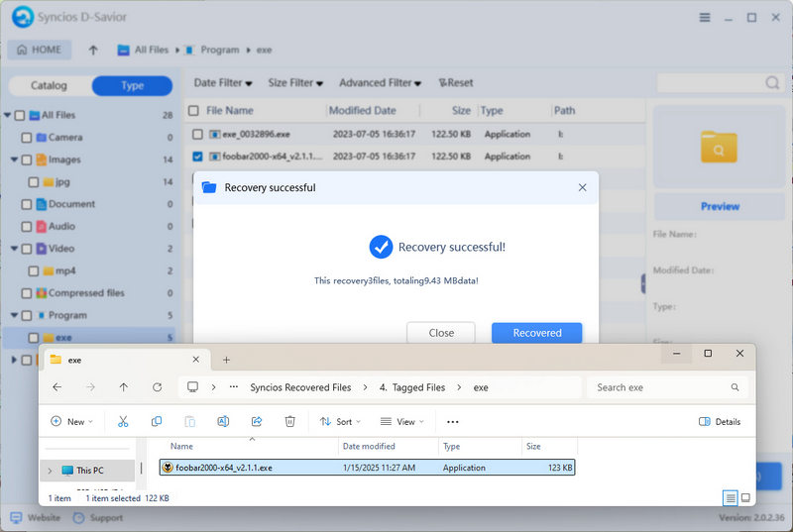Uncheck the foobar2000-x64 file checkbox in Syncios
This screenshot has height=532, width=793.
coord(197,157)
